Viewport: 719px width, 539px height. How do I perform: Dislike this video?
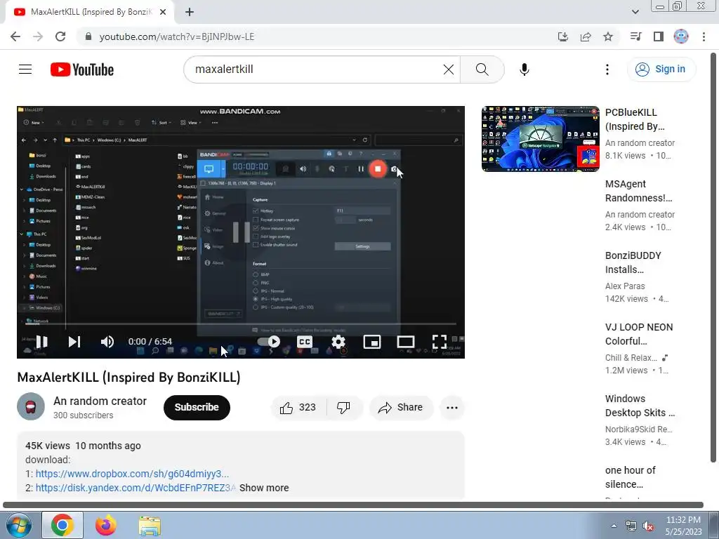(344, 407)
